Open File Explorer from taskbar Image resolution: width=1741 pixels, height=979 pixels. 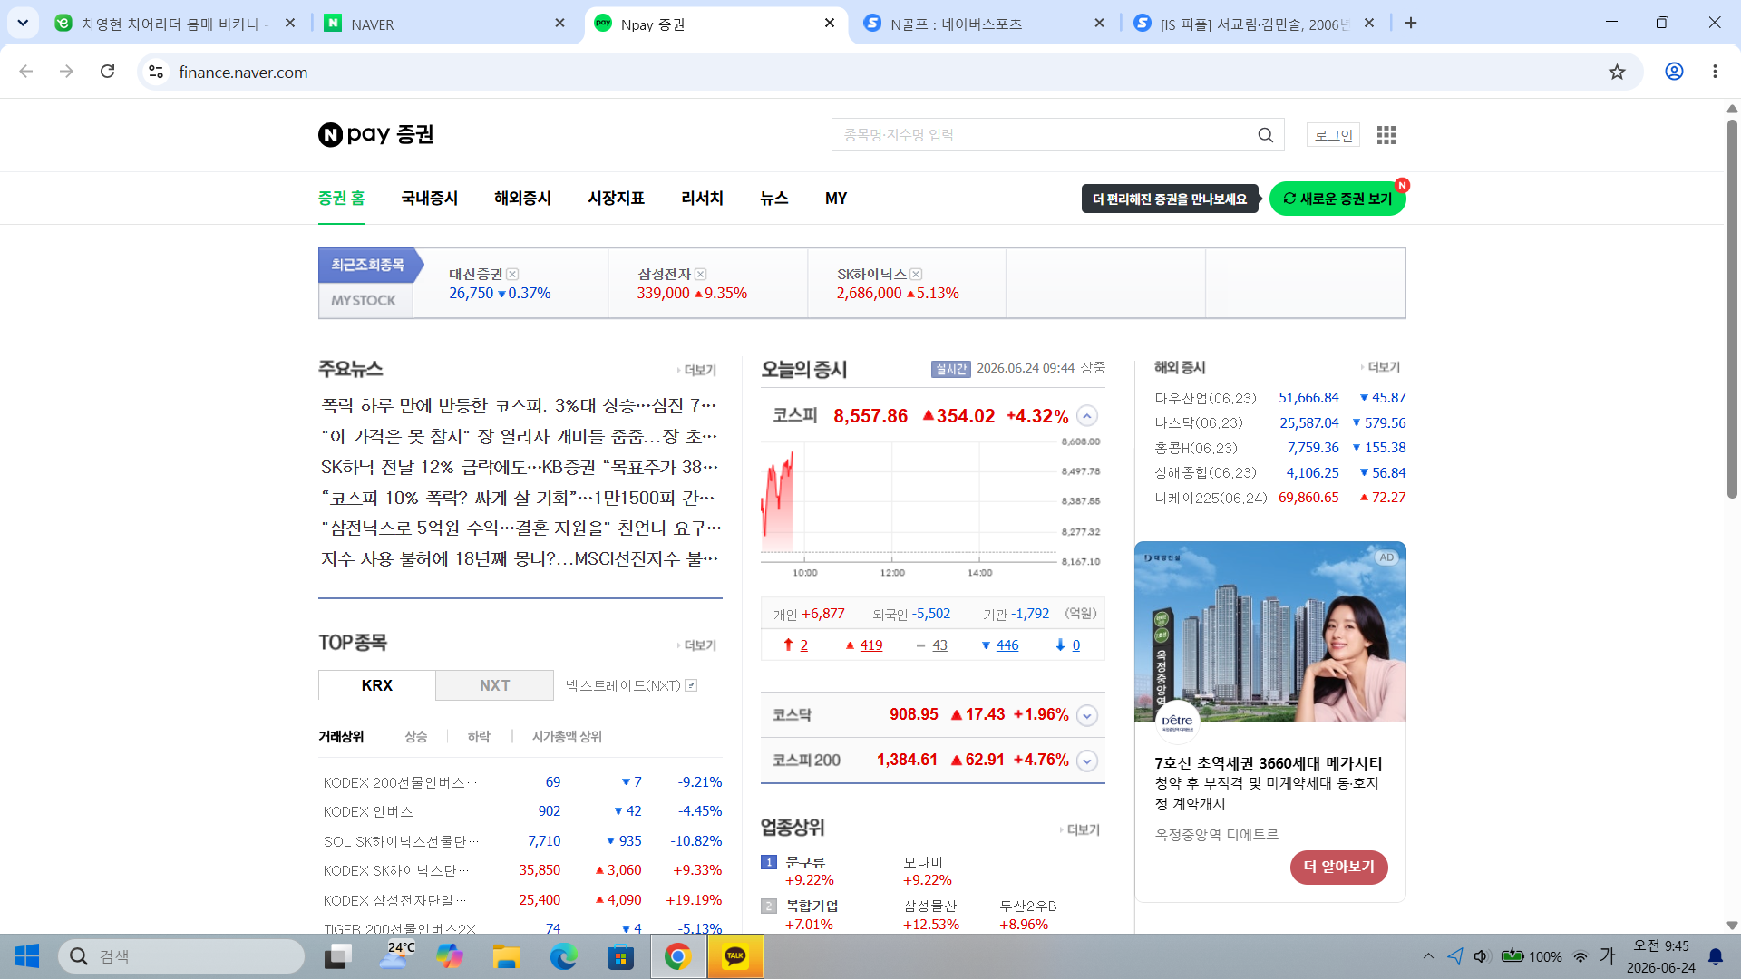click(506, 956)
